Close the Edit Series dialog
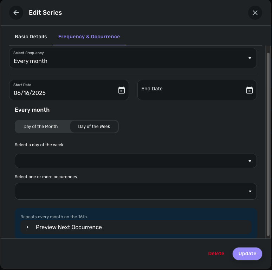The image size is (272, 270). (255, 13)
